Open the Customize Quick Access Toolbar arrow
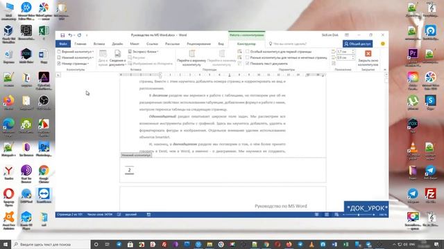The height and width of the screenshot is (249, 444). click(x=87, y=35)
